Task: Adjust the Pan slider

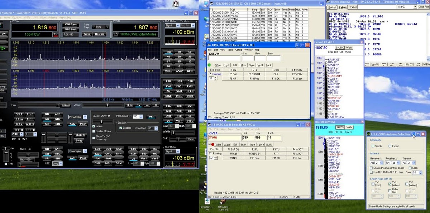Action: [x=38, y=105]
